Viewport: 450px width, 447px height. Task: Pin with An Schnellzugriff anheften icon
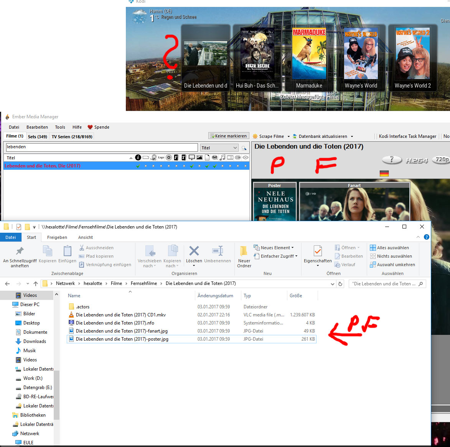click(x=20, y=251)
